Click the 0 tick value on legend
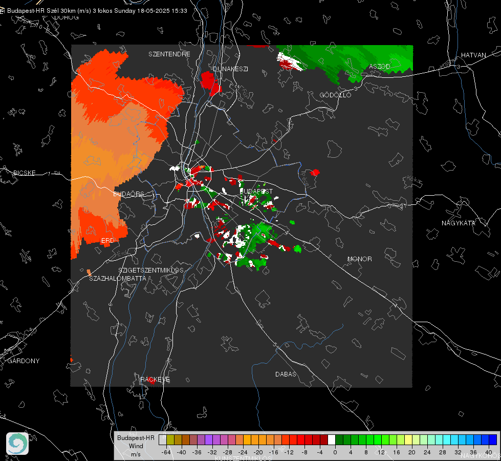501x461 pixels. click(x=335, y=452)
